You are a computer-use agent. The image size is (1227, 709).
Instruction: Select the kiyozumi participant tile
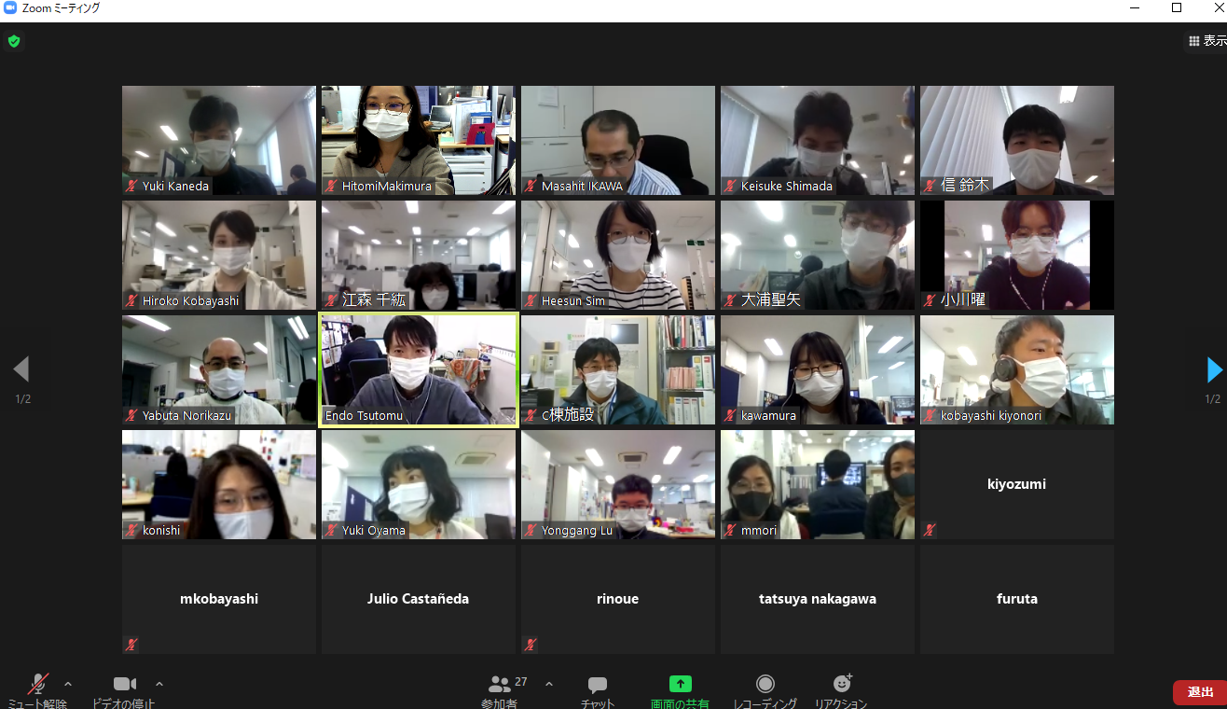1016,484
